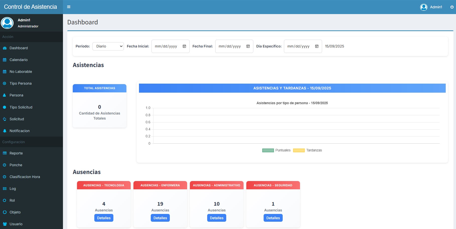Image resolution: width=456 pixels, height=229 pixels.
Task: Open the Rol menu item
Action: point(31,200)
